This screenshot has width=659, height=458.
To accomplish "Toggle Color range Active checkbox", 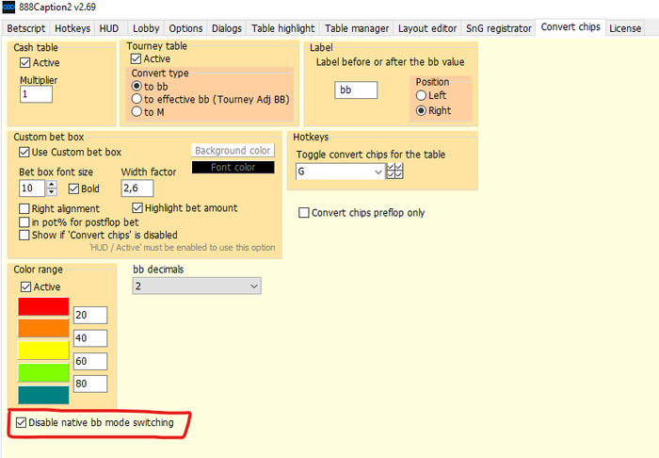I will click(x=25, y=286).
